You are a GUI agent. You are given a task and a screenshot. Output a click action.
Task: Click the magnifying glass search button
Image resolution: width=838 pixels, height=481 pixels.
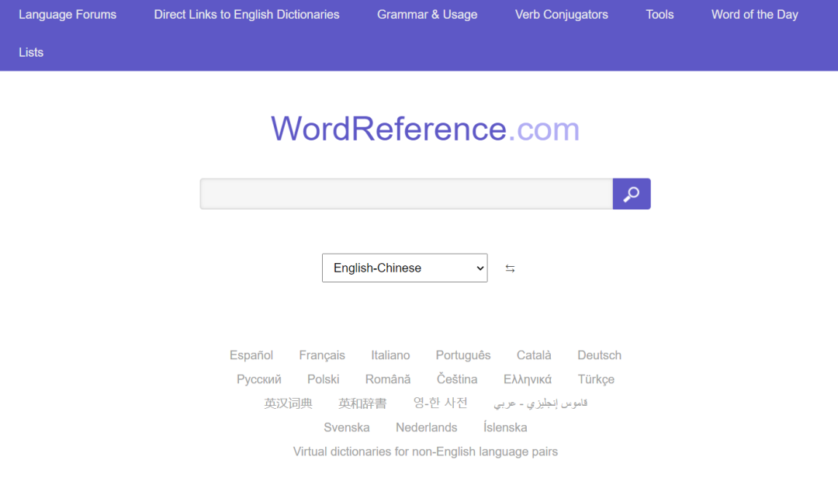pos(631,194)
